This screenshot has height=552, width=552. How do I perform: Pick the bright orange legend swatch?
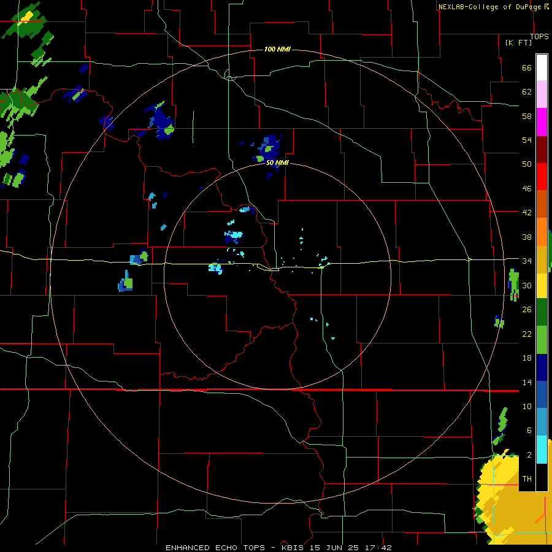coord(542,232)
